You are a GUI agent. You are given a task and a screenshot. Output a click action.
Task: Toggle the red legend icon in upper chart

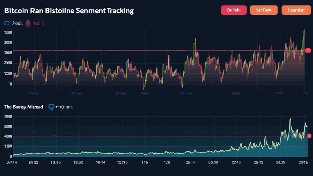pyautogui.click(x=28, y=23)
